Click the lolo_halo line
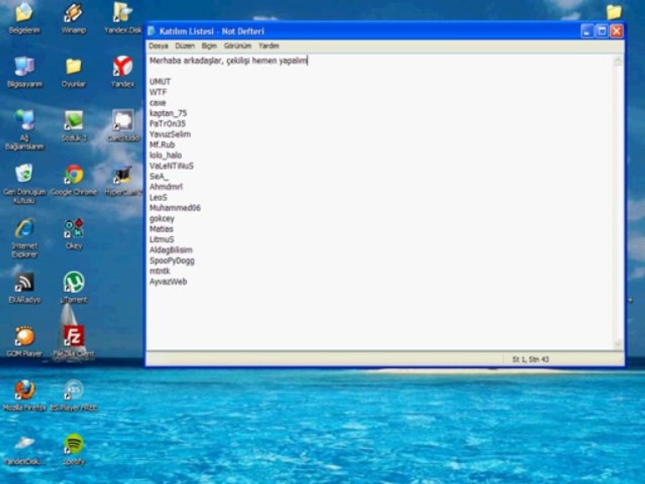 coord(166,155)
